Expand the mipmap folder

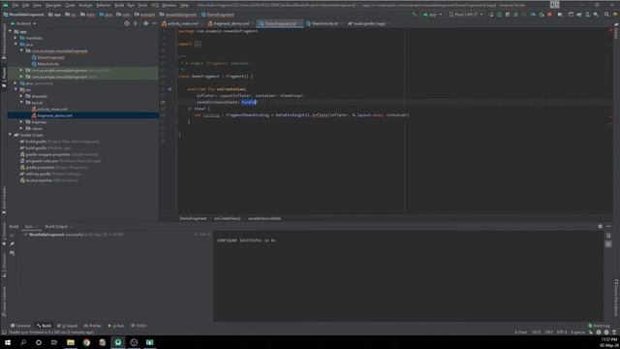tap(21, 122)
